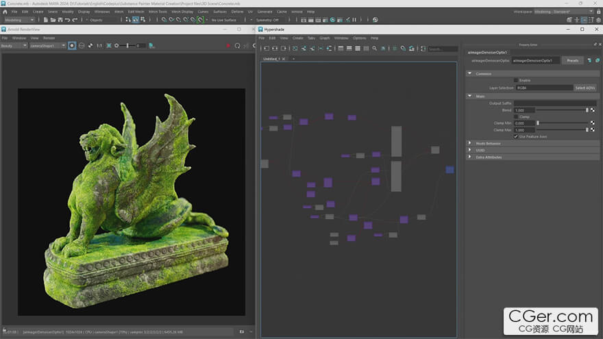This screenshot has height=339, width=603.
Task: Click the aiImagerDenoiserOptix1 name field
Action: pyautogui.click(x=535, y=60)
